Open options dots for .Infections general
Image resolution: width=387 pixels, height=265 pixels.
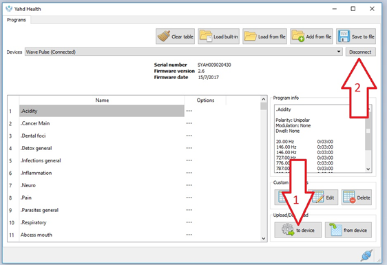click(x=189, y=160)
